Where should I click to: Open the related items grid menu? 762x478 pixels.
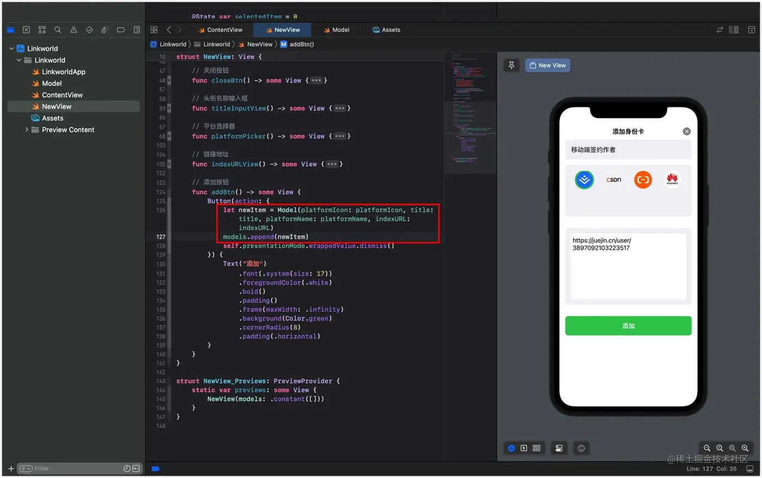tap(154, 30)
